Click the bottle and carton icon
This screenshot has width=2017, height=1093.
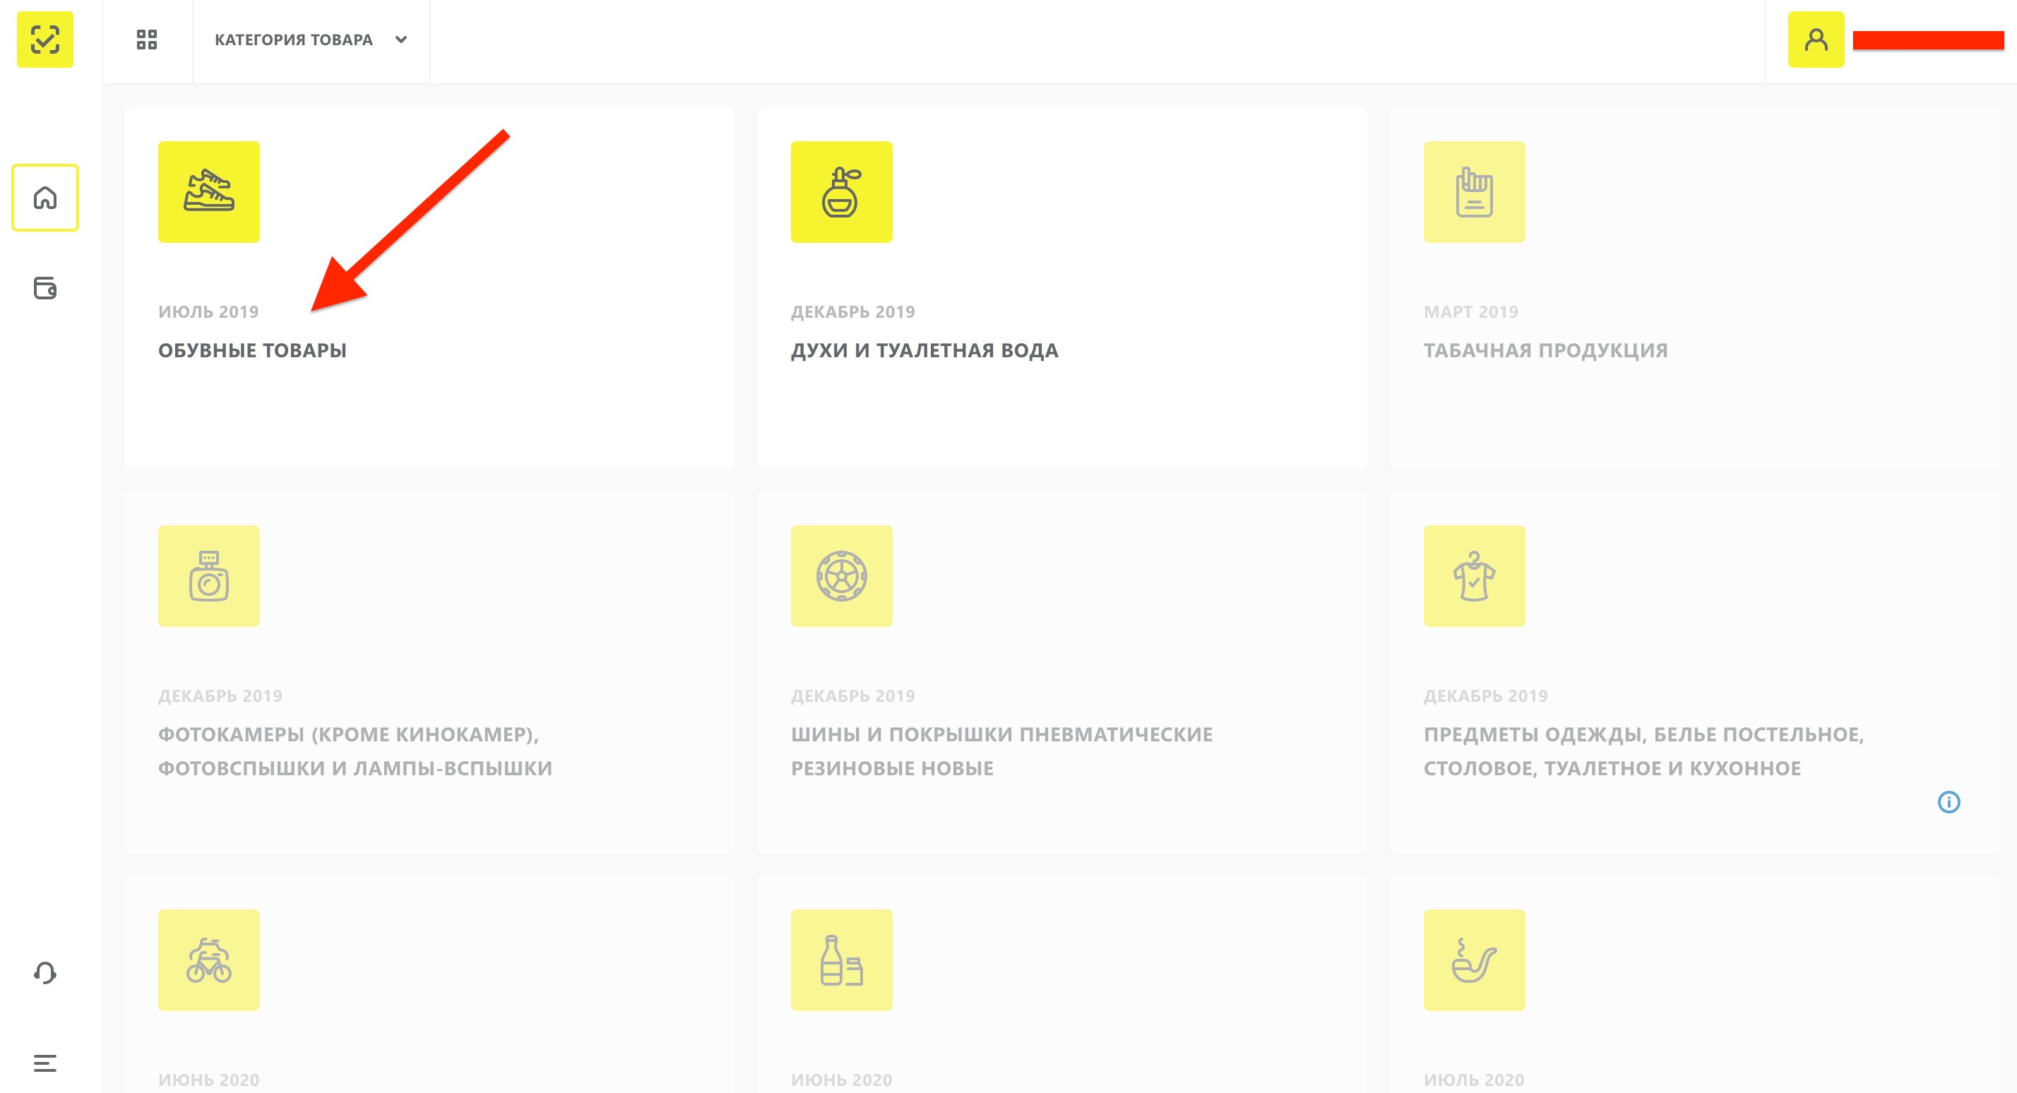click(842, 960)
